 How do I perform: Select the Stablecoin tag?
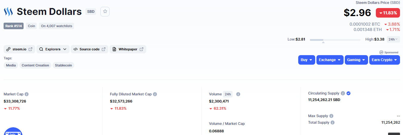point(63,65)
